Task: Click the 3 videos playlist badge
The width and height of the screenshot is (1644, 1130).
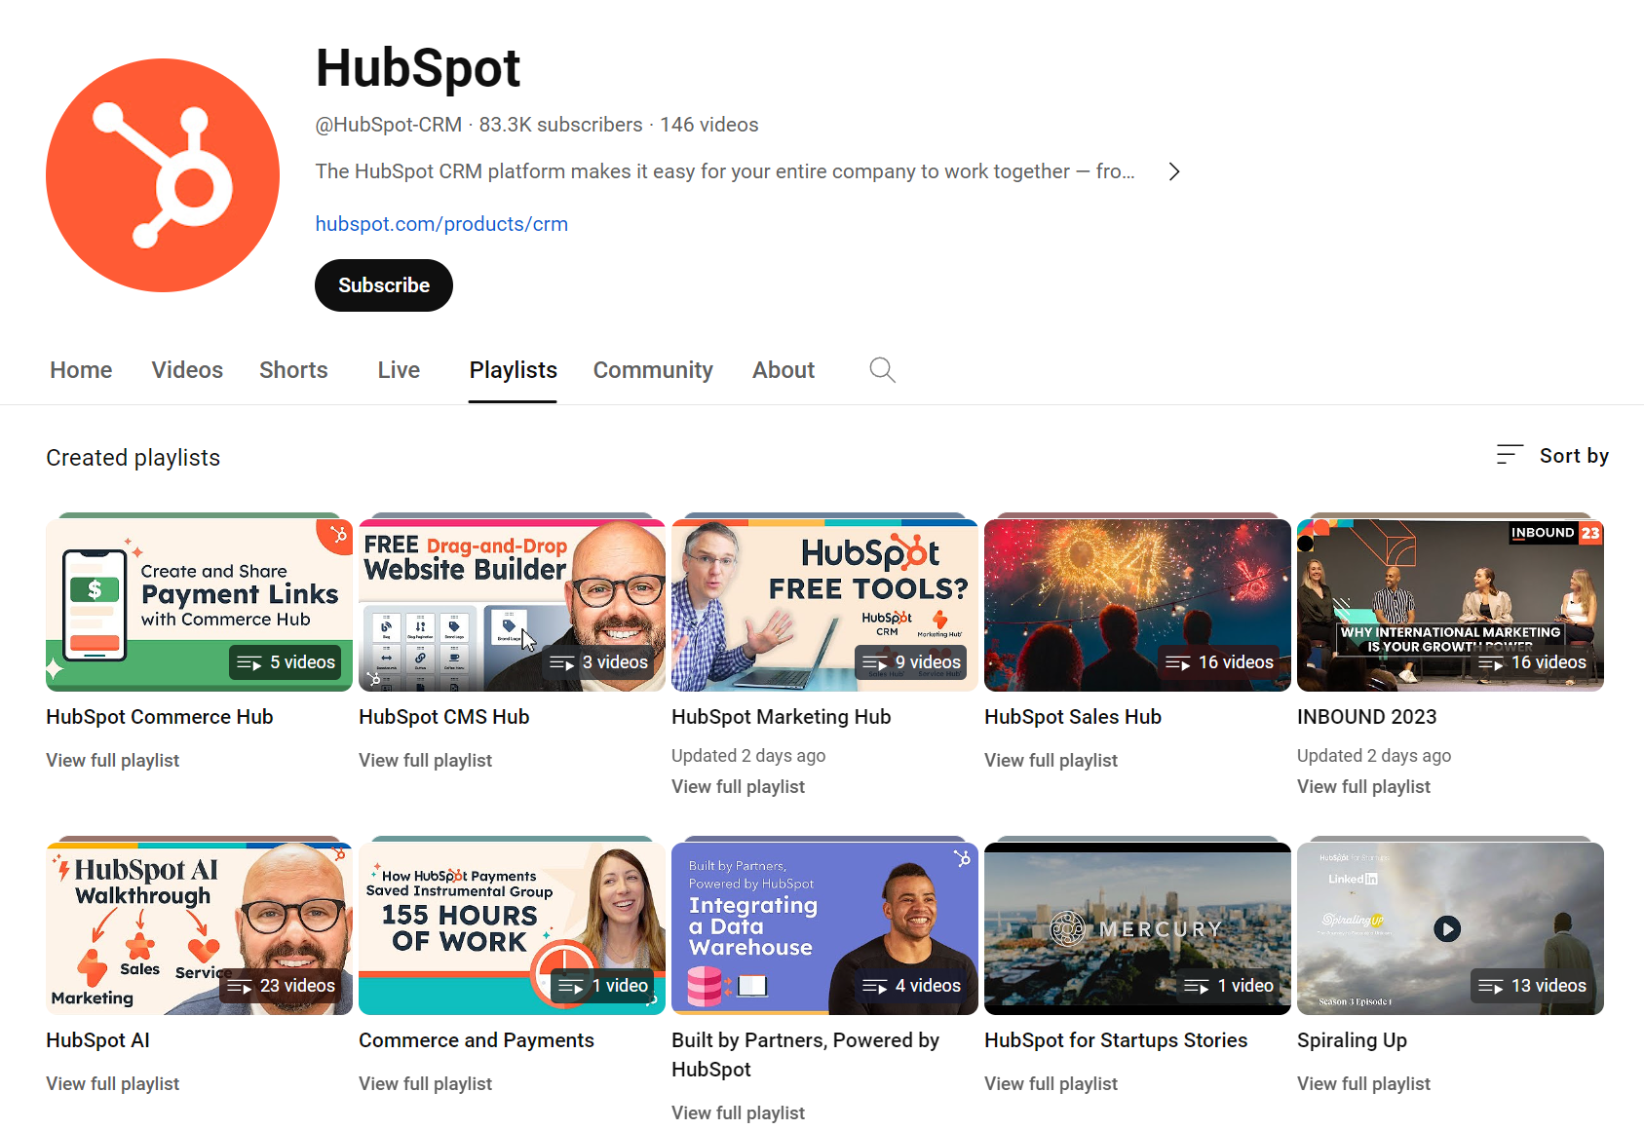Action: tap(598, 662)
